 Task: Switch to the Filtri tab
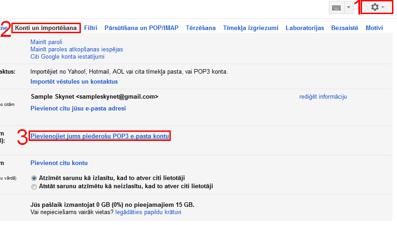tap(90, 28)
